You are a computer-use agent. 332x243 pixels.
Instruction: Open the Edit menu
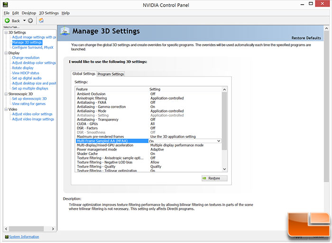pyautogui.click(x=16, y=13)
